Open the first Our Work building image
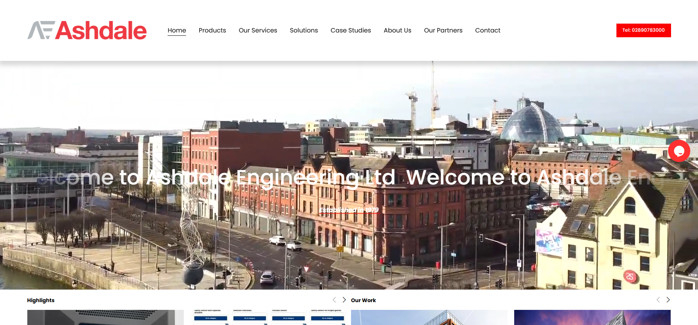This screenshot has height=325, width=698. (x=429, y=317)
